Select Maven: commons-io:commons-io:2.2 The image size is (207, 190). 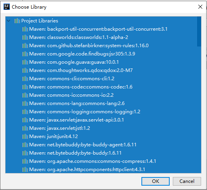[71, 95]
